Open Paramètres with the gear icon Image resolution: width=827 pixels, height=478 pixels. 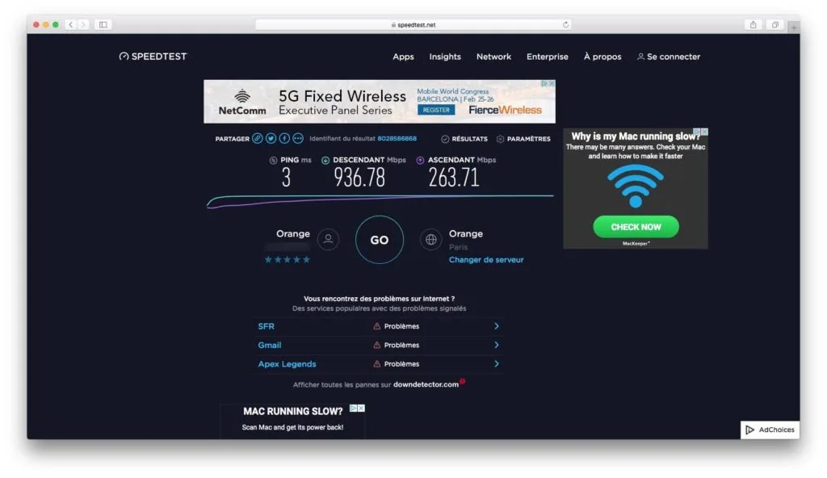pyautogui.click(x=501, y=139)
